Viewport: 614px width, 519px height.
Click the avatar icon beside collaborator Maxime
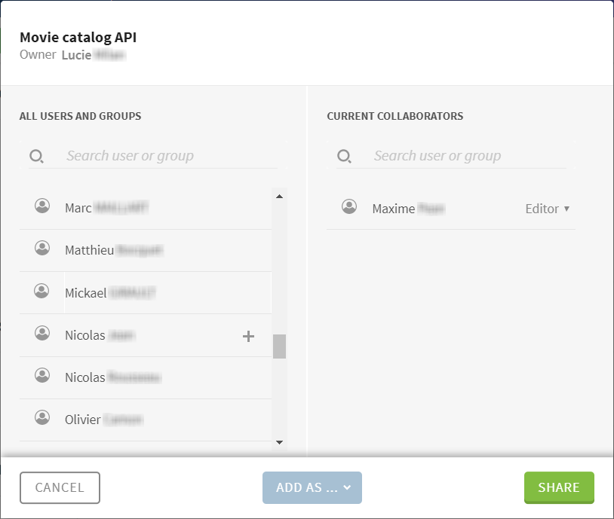click(x=349, y=207)
